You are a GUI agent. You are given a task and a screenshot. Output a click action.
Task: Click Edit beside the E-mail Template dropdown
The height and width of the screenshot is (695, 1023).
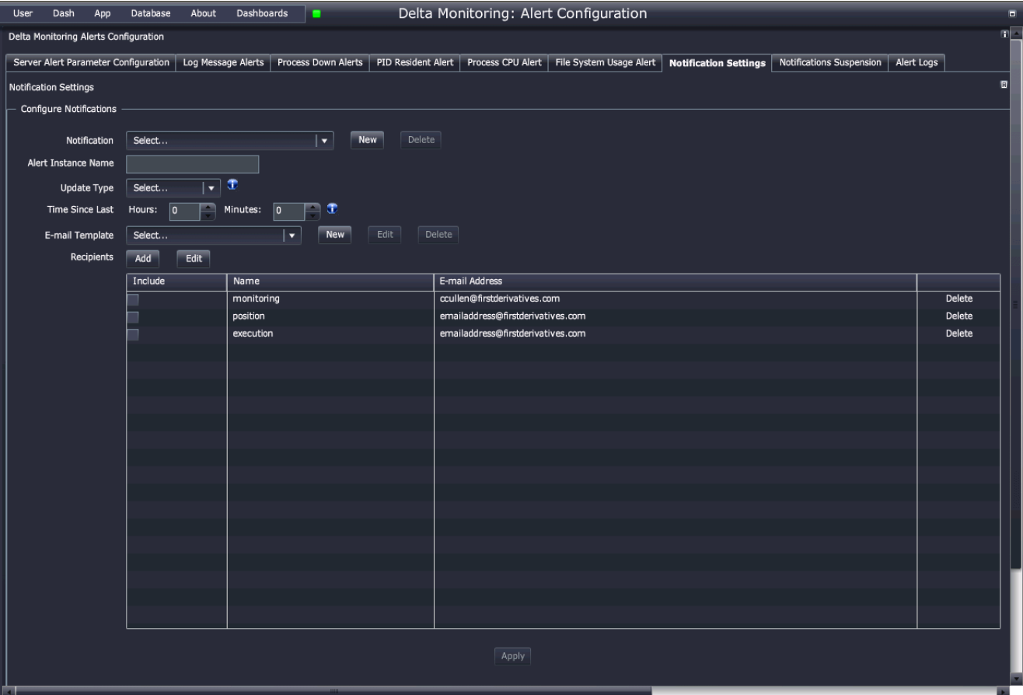coord(385,234)
